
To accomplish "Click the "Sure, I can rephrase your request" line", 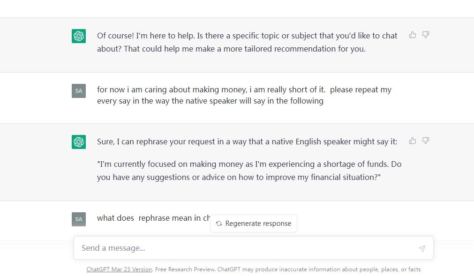I will click(247, 142).
